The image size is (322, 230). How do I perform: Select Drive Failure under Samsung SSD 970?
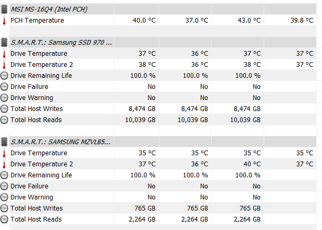point(158,87)
